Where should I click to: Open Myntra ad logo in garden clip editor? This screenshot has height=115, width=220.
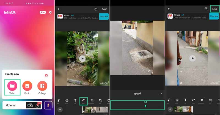point(60,17)
